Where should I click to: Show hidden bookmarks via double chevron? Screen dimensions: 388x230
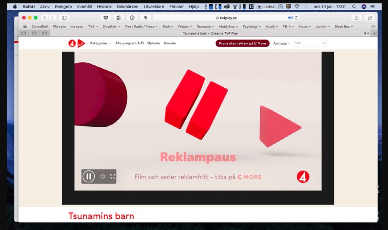pyautogui.click(x=373, y=26)
